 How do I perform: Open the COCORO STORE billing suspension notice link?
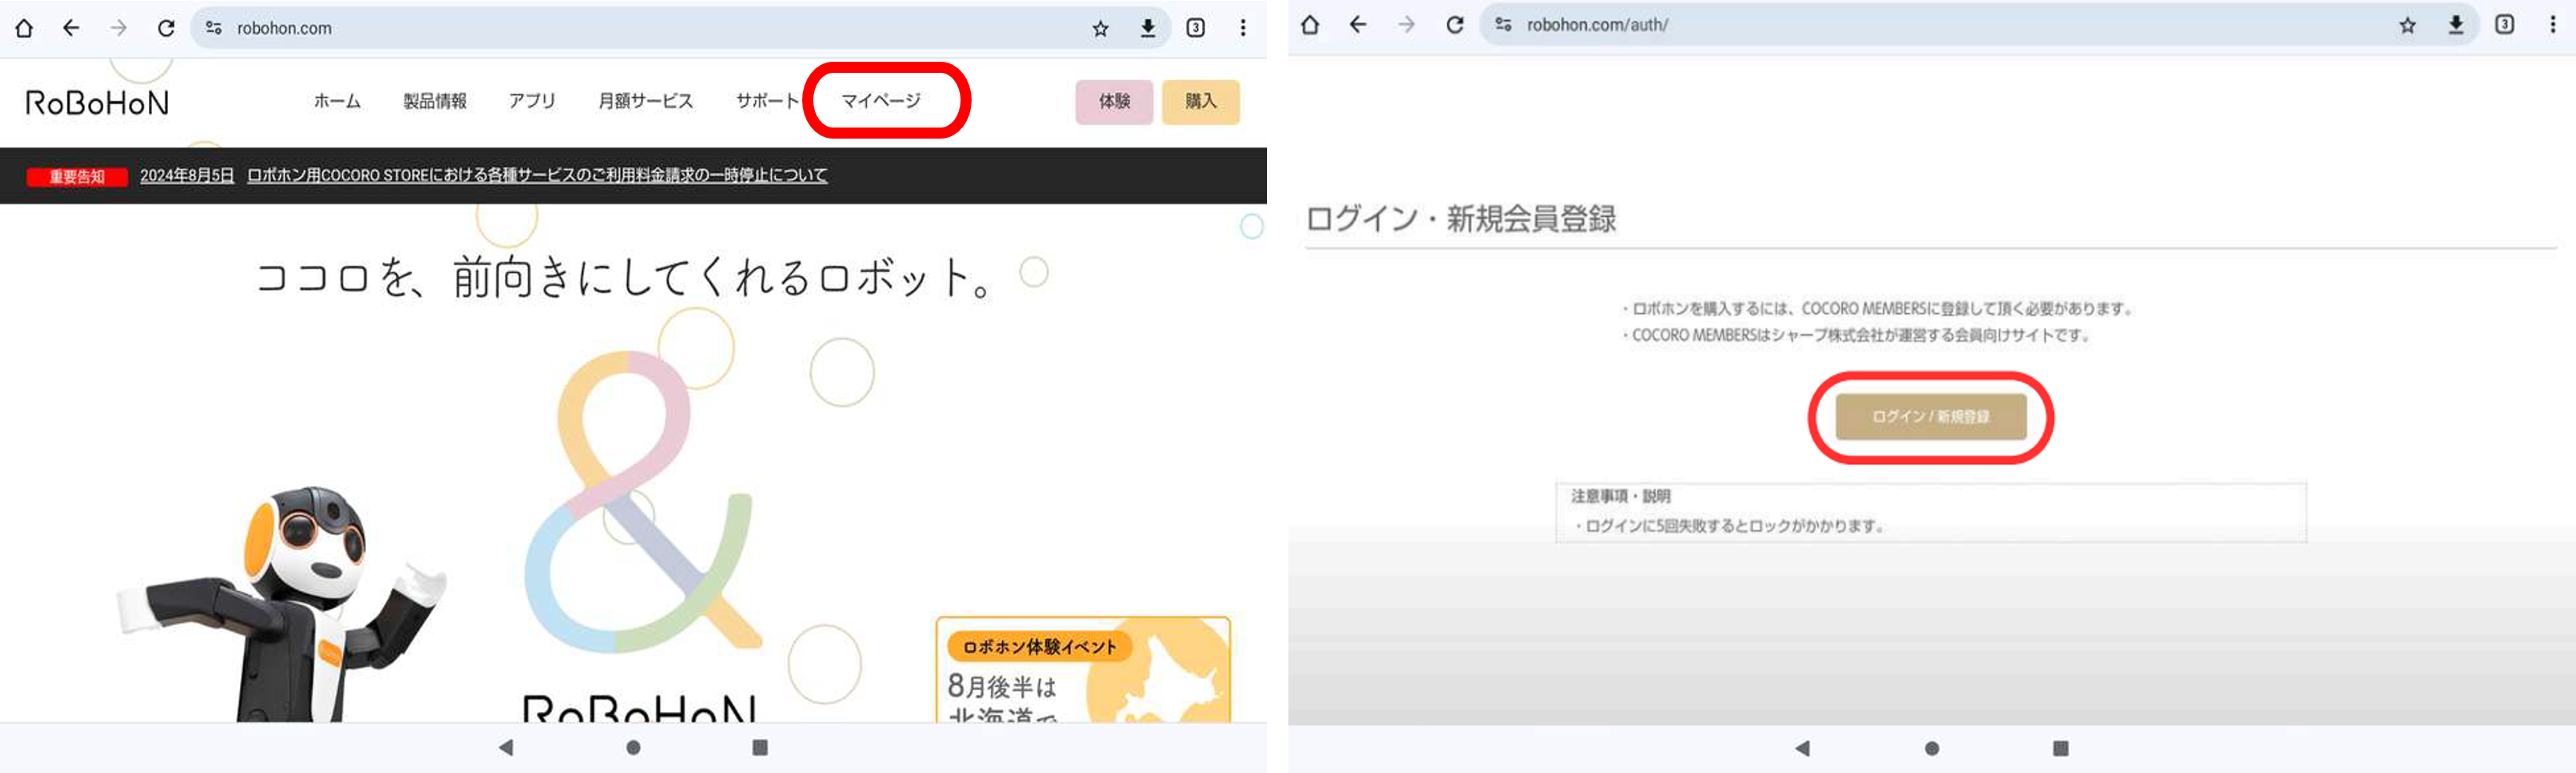(537, 175)
